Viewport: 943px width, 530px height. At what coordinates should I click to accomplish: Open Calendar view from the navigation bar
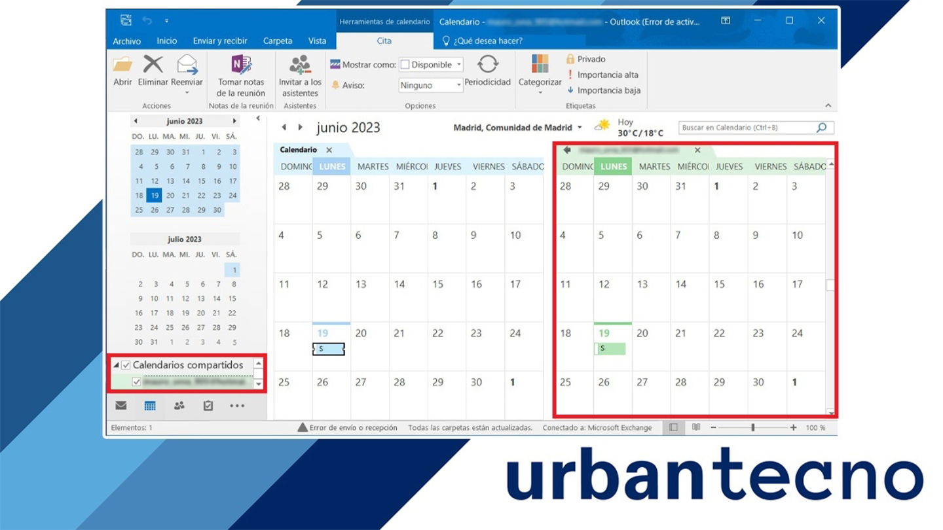(x=150, y=406)
